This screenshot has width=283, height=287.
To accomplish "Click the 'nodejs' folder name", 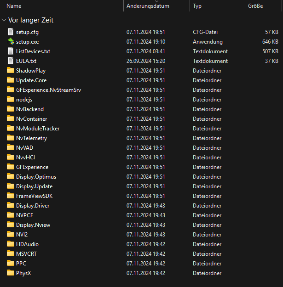I will (x=24, y=100).
